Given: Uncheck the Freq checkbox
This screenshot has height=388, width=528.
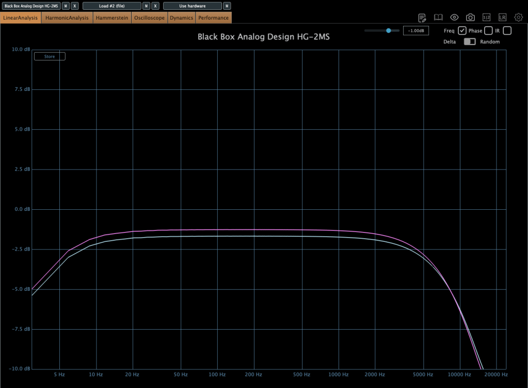Looking at the screenshot, I should click(462, 30).
